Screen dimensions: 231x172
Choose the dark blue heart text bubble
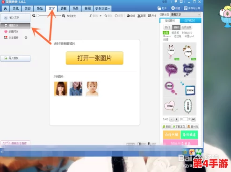tap(188, 70)
